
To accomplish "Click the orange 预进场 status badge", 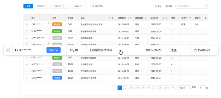I will (57, 25).
